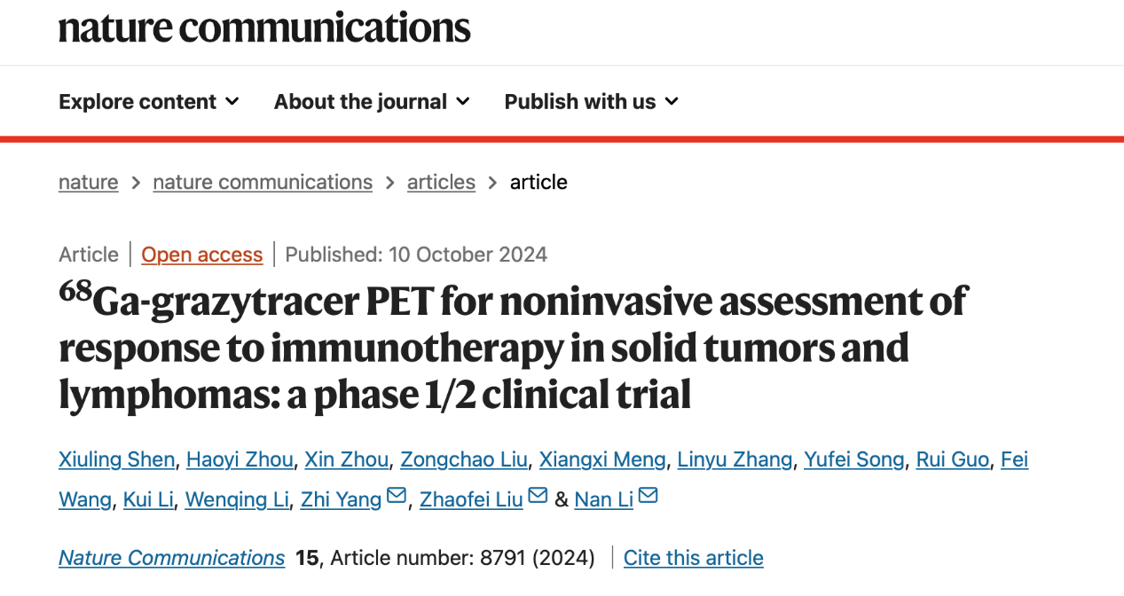
Task: Show author Yufei Song's information
Action: click(x=853, y=459)
